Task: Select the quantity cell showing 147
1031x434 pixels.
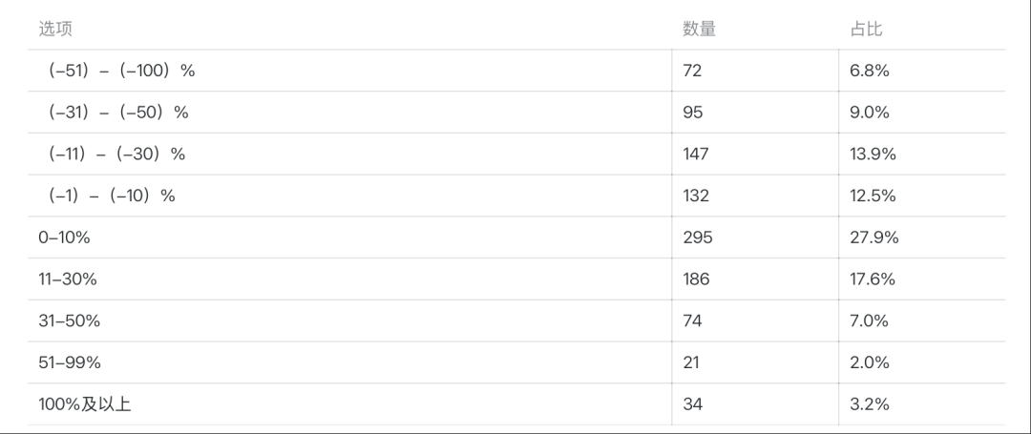Action: click(x=696, y=154)
